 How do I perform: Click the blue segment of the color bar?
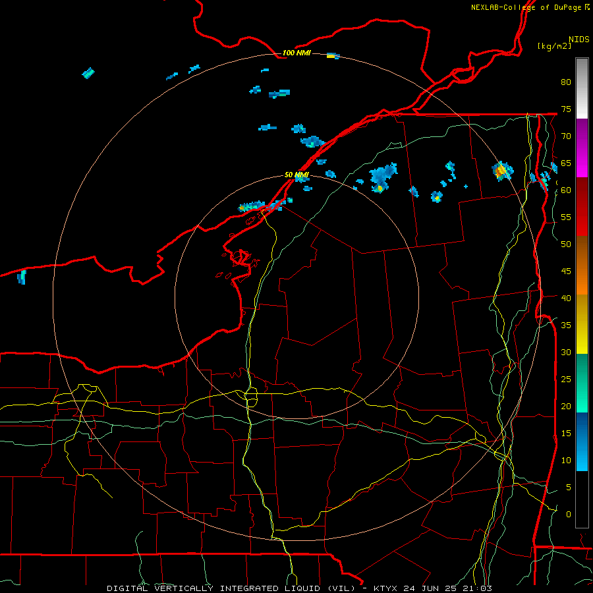coord(582,441)
